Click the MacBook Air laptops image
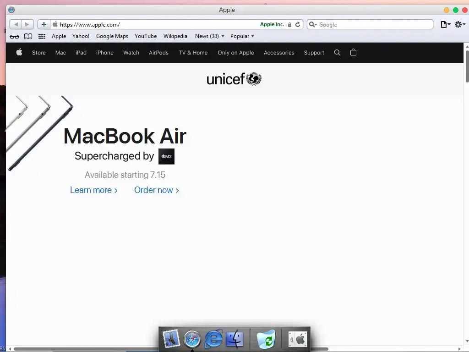Screen dimensions: 469x352 [x=39, y=133]
